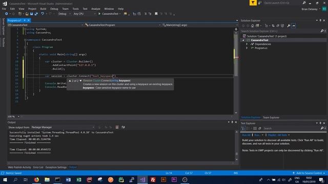Image resolution: width=328 pixels, height=184 pixels.
Task: Click the Test Explorer Search field
Action: point(292,128)
